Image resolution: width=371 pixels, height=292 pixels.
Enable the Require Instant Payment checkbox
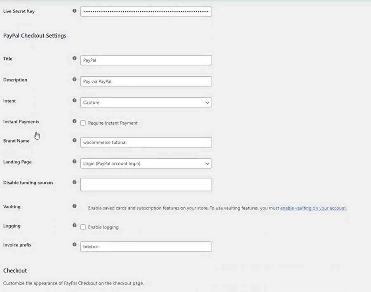click(83, 123)
